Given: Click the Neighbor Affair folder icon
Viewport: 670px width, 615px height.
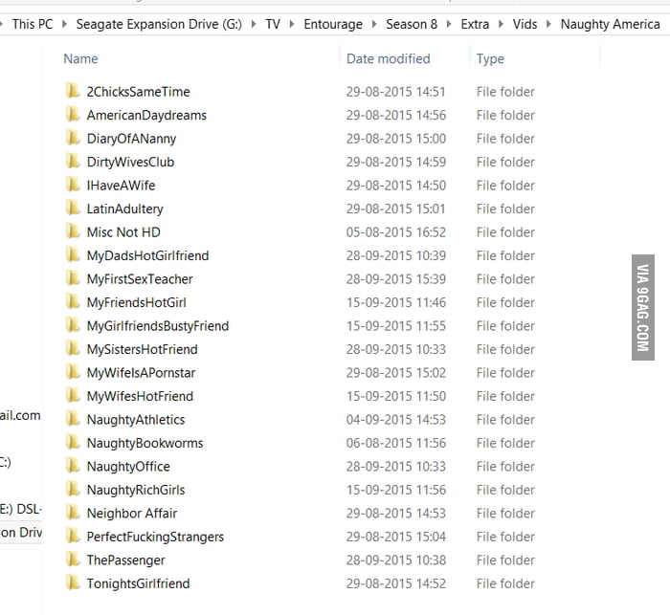Looking at the screenshot, I should (73, 513).
